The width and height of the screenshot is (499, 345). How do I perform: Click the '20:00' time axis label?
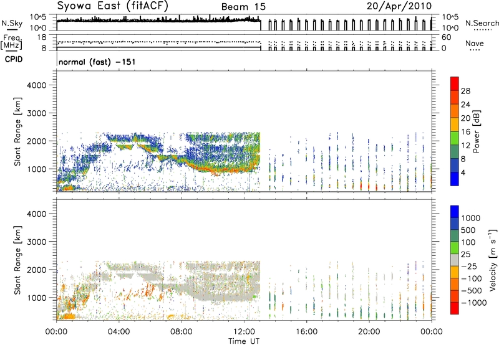click(369, 332)
